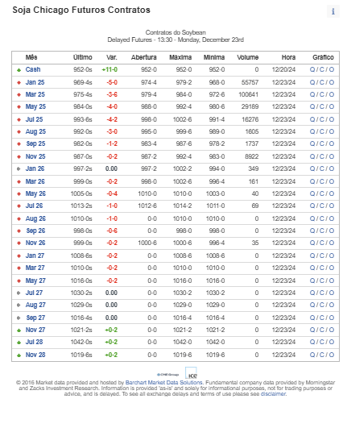
Task: Click the ICE logo below the table
Action: coord(191,373)
